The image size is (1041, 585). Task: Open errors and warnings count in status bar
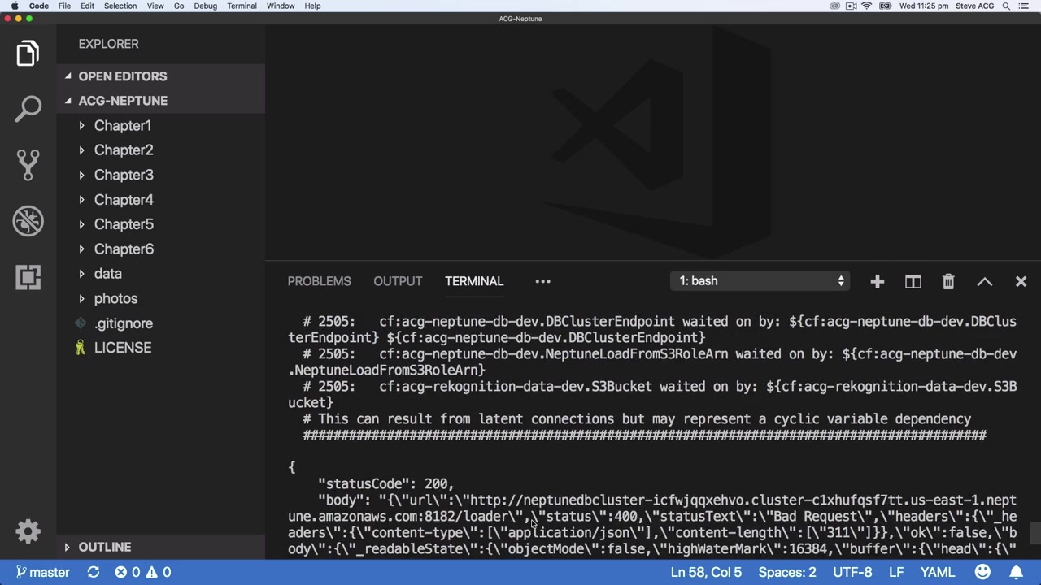[x=142, y=572]
